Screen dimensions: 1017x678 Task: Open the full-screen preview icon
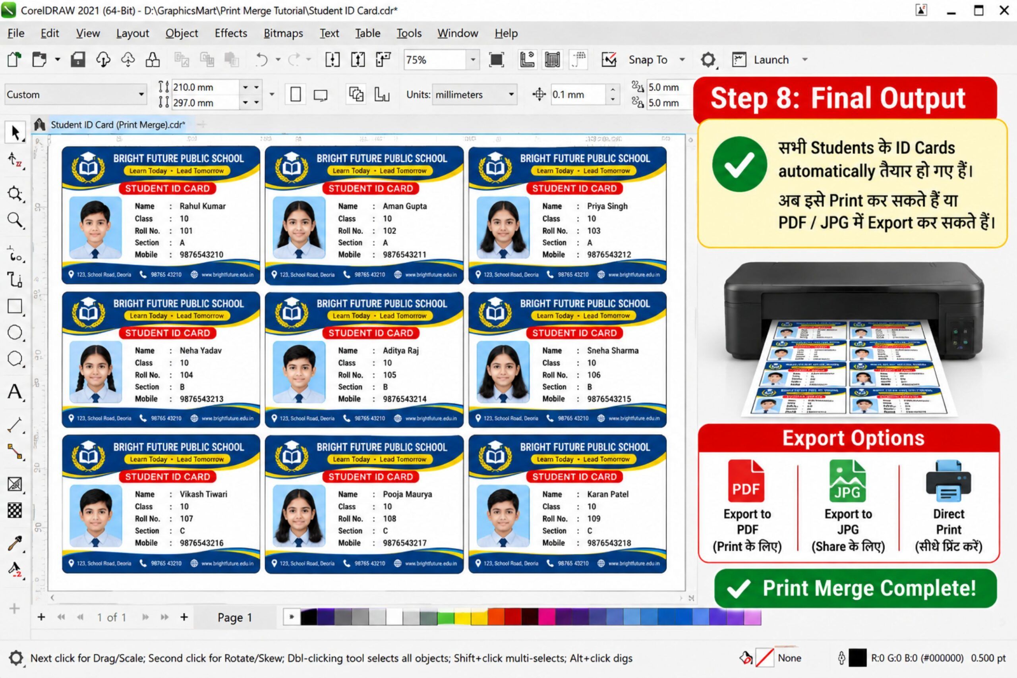(497, 59)
